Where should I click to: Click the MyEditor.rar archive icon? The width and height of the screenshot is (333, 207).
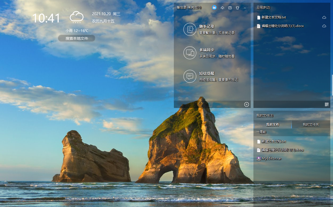pos(258,158)
